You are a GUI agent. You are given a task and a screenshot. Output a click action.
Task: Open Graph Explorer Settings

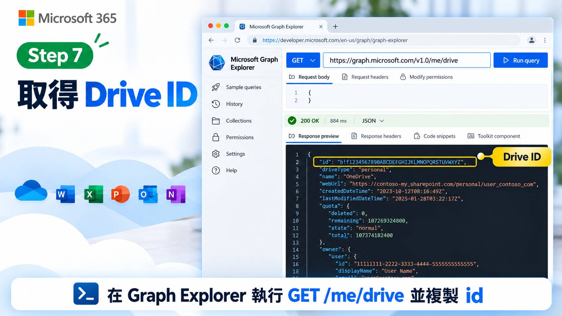click(229, 154)
